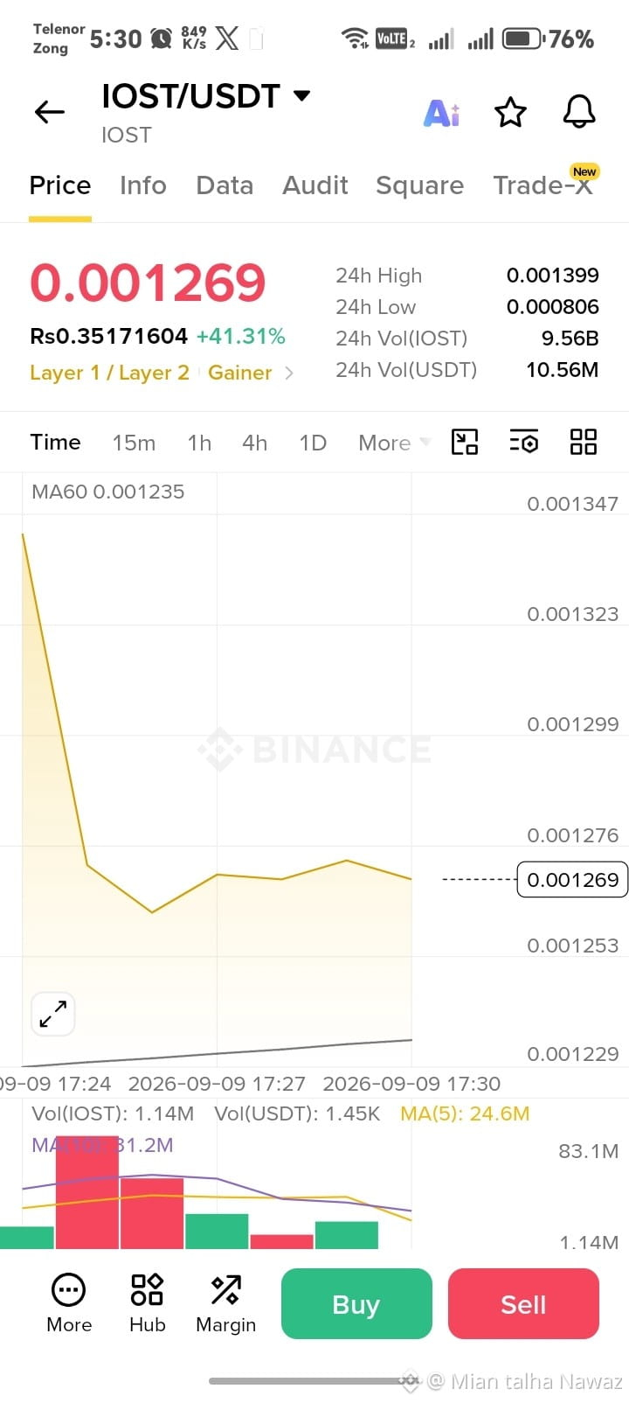The width and height of the screenshot is (629, 1403).
Task: Add IOST/USDT to favorites star
Action: (x=510, y=113)
